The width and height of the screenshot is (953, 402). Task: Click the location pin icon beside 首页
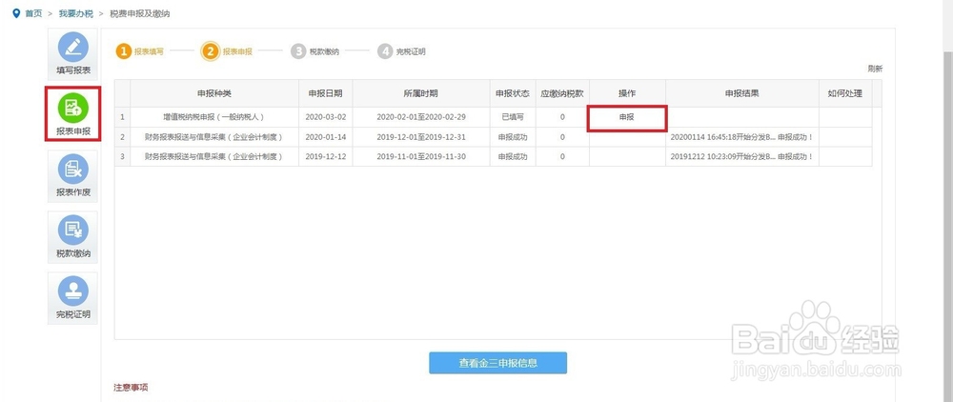pos(16,13)
